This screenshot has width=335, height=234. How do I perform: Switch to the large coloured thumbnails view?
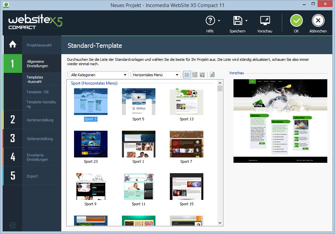coord(202,75)
